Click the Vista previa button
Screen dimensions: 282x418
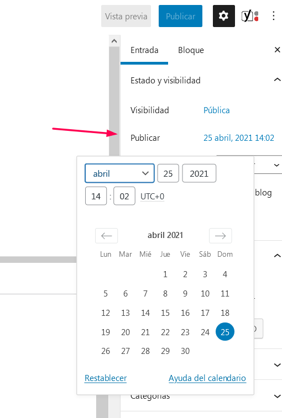126,16
